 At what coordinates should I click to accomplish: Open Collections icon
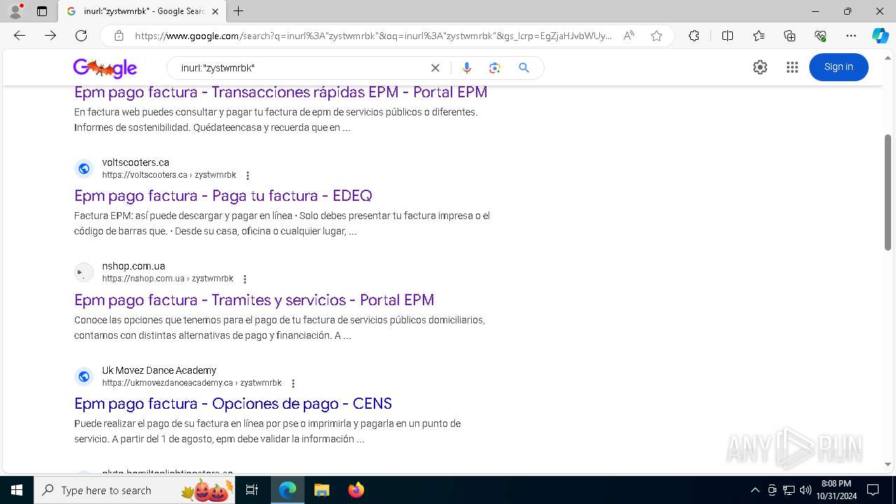tap(790, 36)
